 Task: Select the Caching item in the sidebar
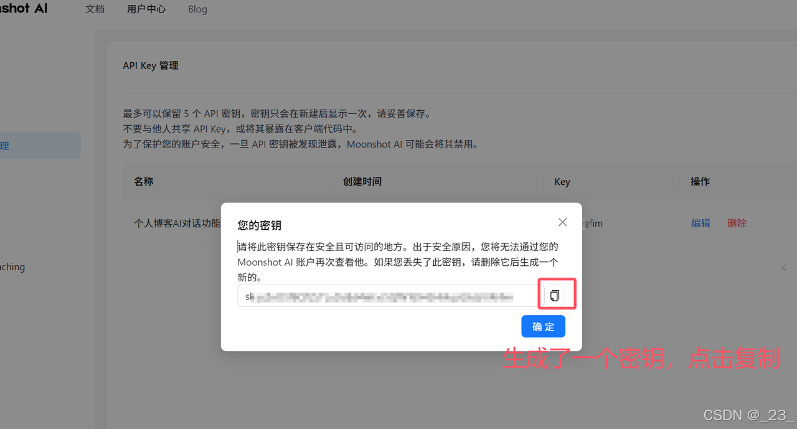(12, 266)
